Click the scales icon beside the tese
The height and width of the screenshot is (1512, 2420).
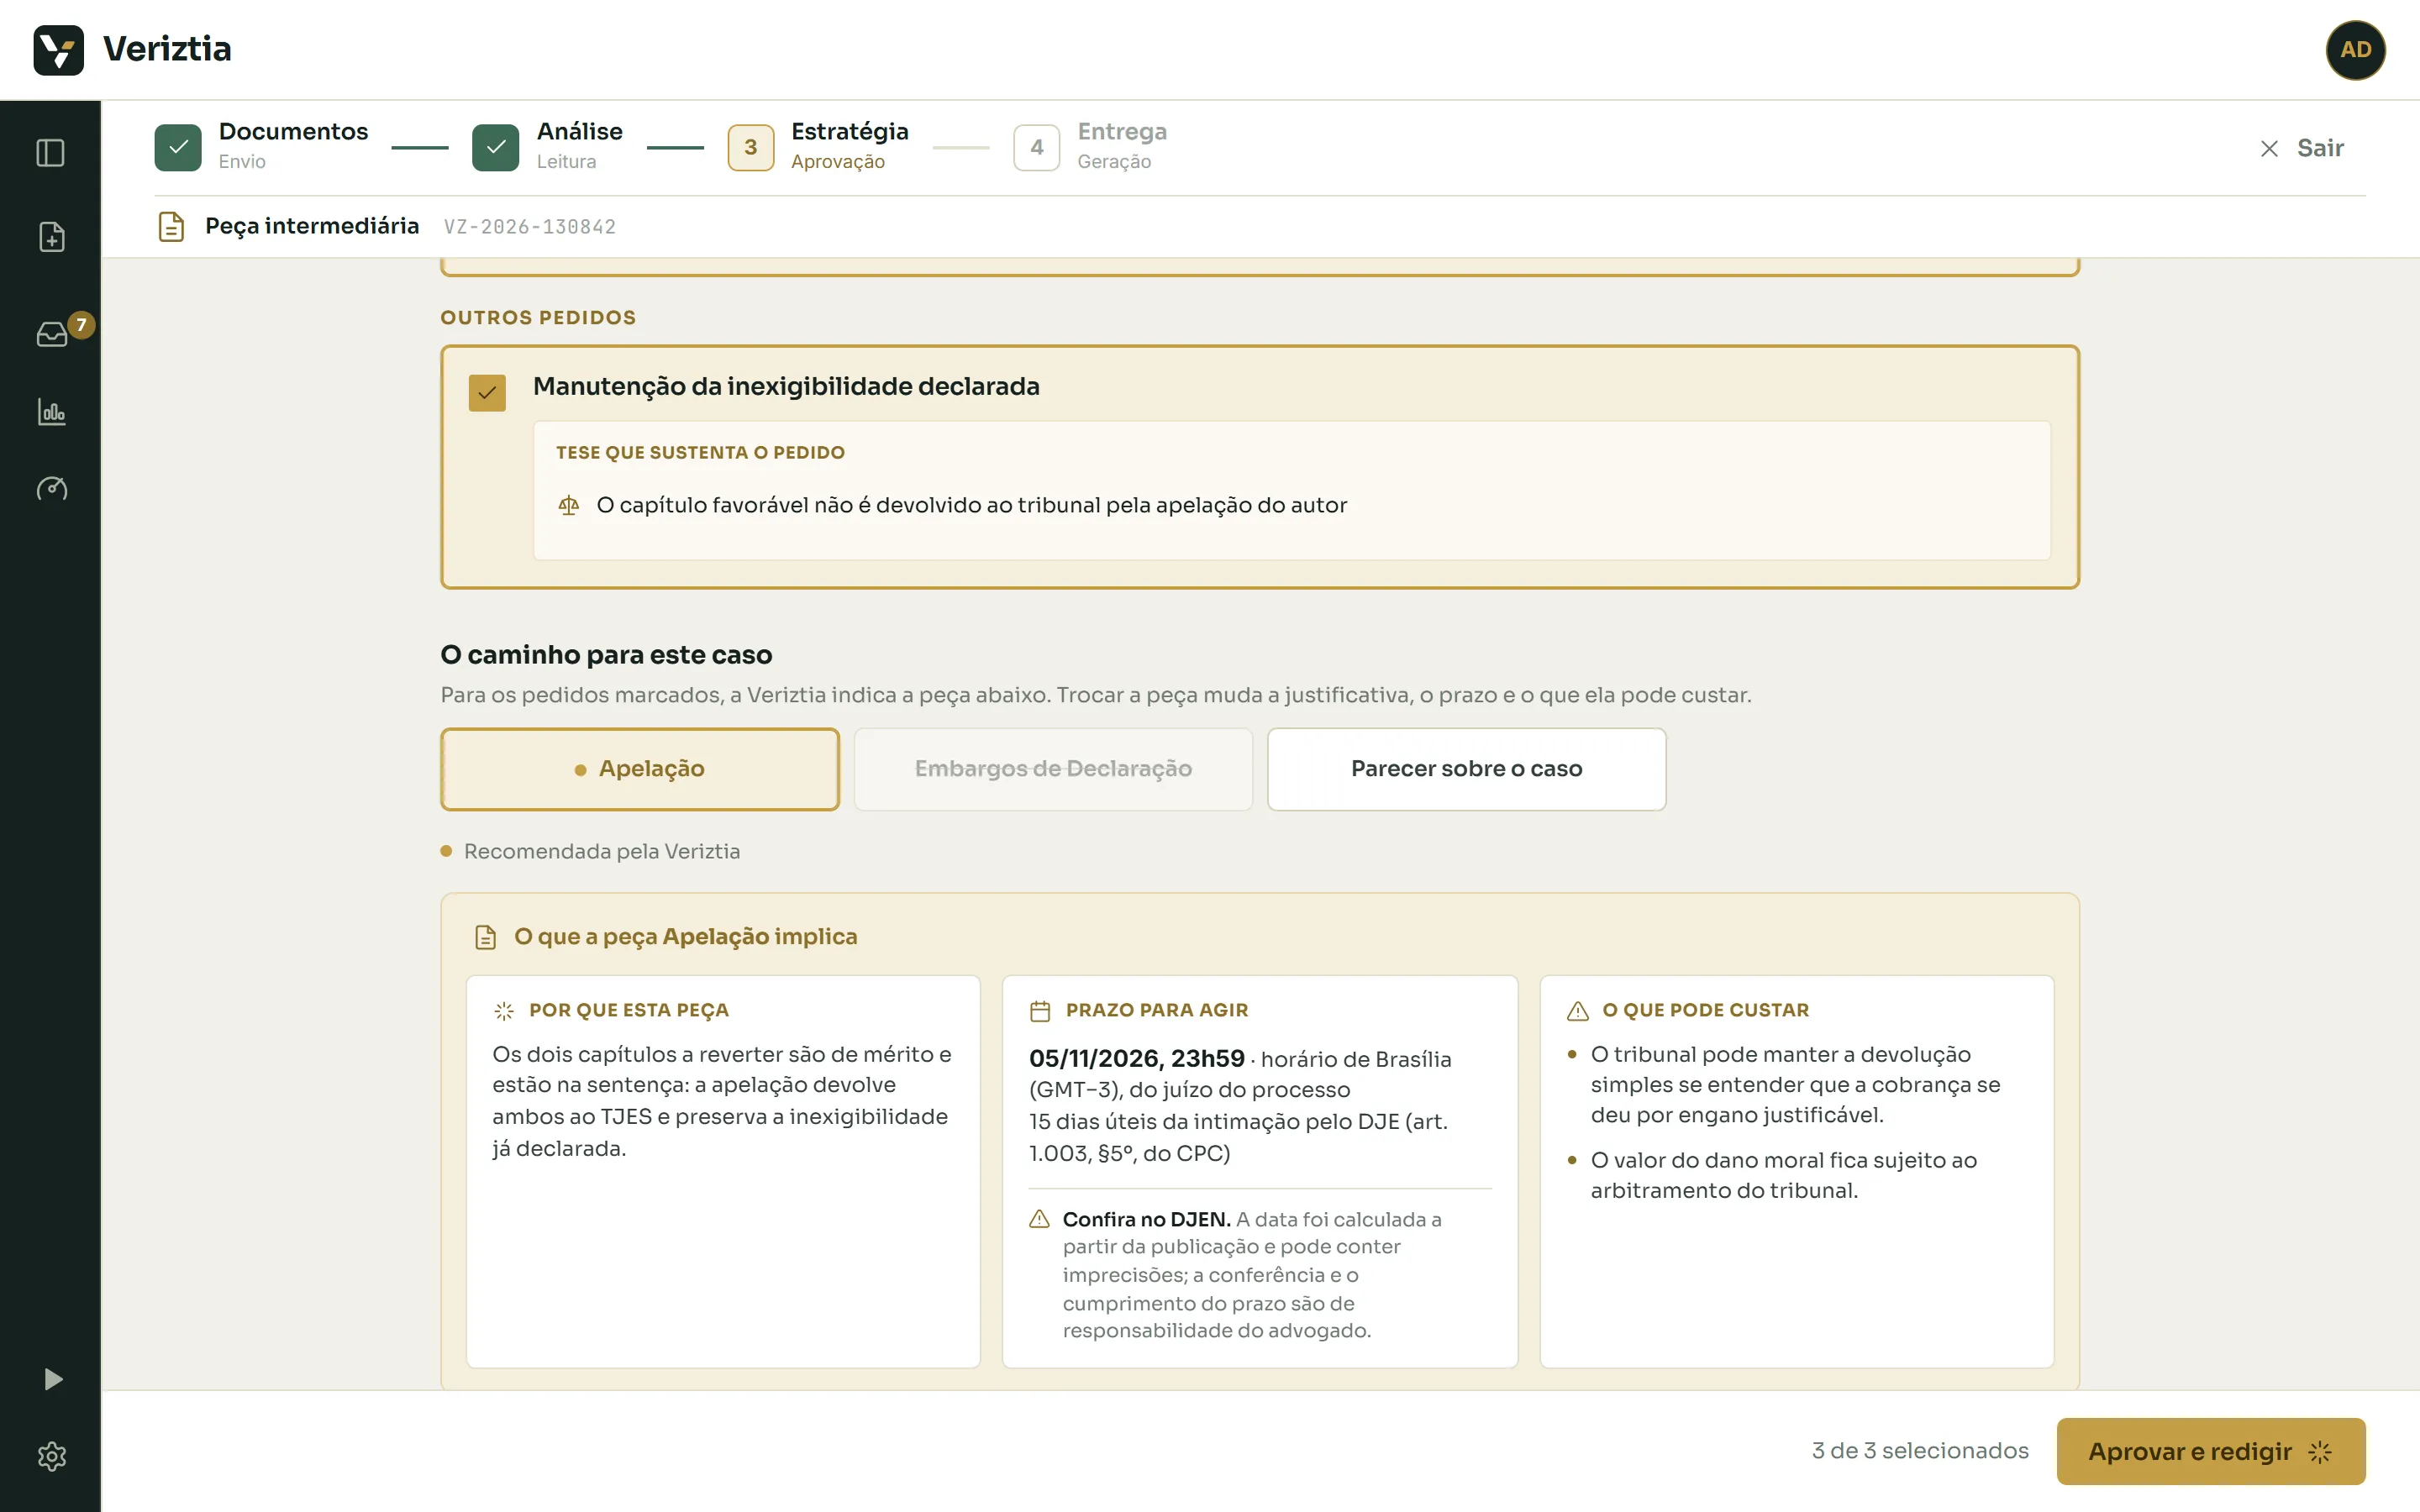[x=569, y=505]
